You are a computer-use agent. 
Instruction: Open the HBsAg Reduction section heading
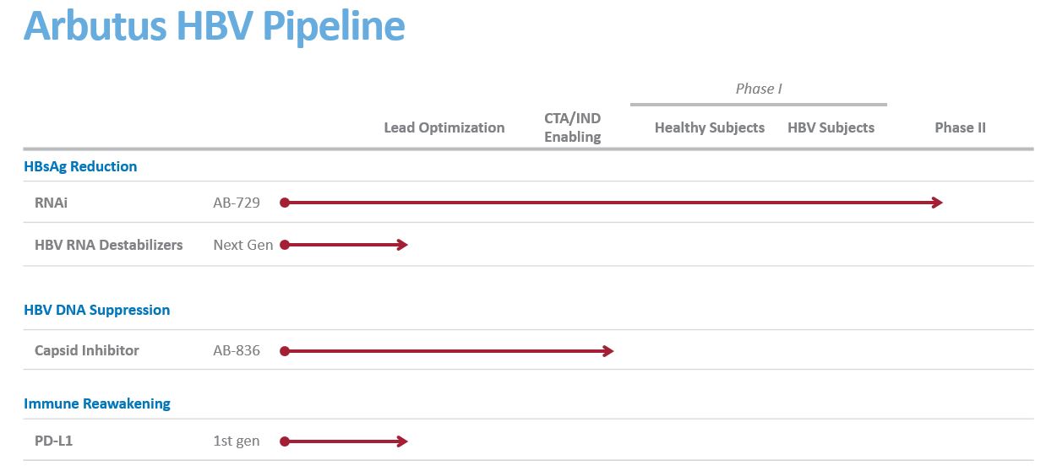(80, 166)
